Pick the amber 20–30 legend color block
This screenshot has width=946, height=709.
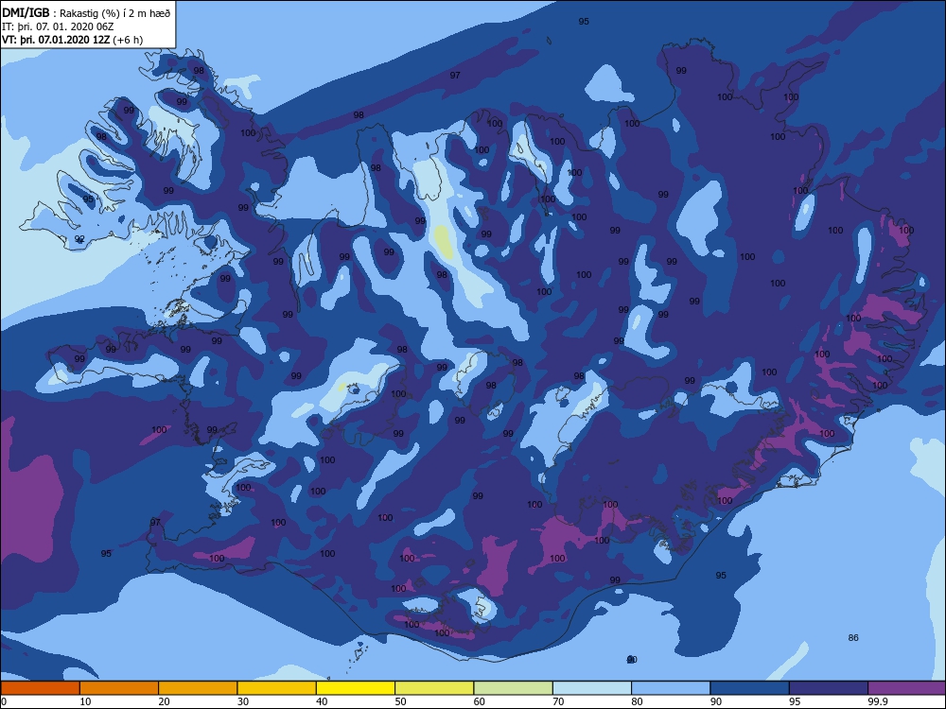198,688
